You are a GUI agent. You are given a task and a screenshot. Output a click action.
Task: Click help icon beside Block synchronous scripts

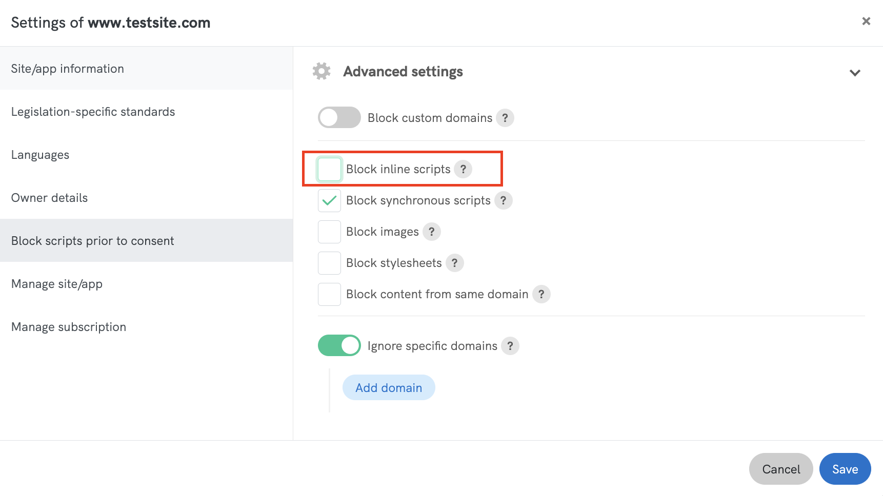pyautogui.click(x=503, y=200)
